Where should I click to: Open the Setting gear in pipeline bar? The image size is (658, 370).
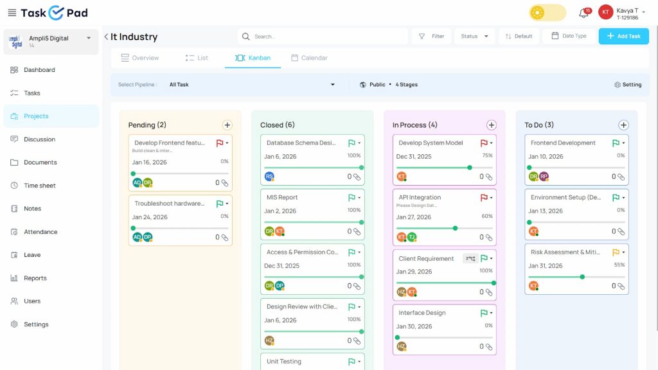pyautogui.click(x=628, y=85)
